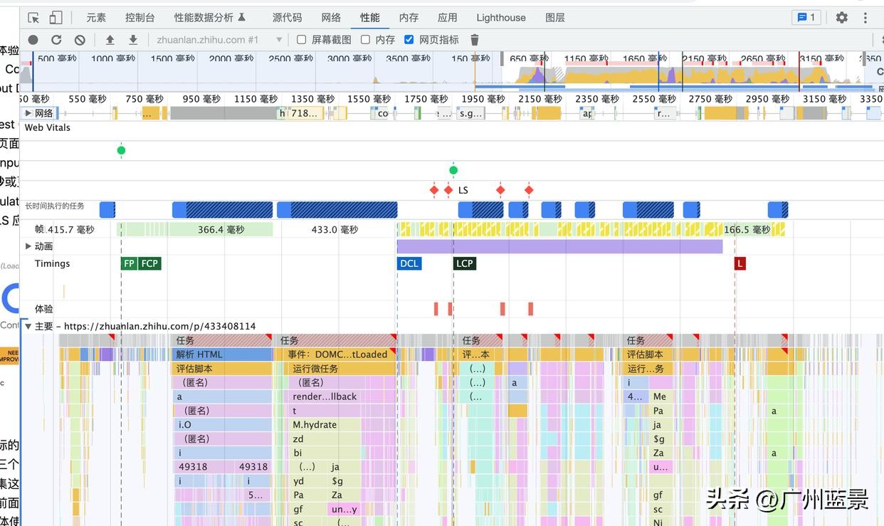Expand the 网络 network track

tap(28, 112)
